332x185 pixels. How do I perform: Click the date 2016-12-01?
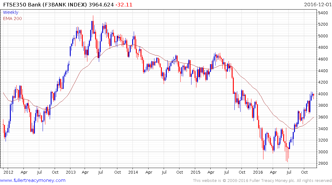pyautogui.click(x=317, y=4)
